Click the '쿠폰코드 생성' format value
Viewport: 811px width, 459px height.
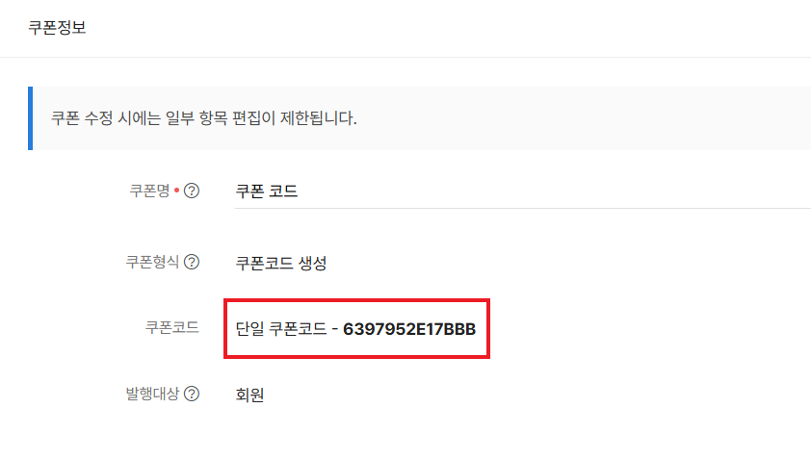coord(281,263)
